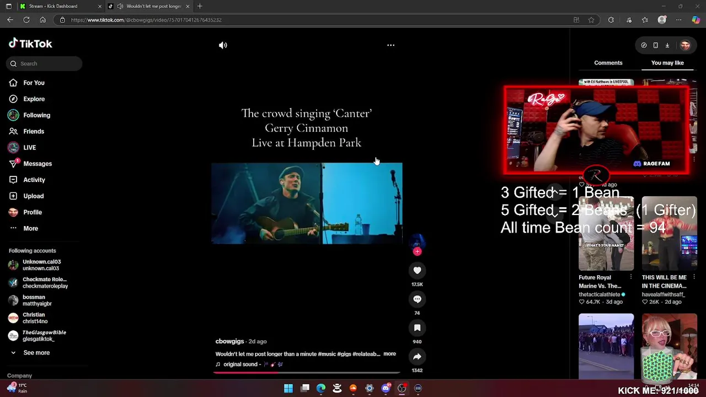
Task: Click the get app phone icon
Action: click(655, 45)
